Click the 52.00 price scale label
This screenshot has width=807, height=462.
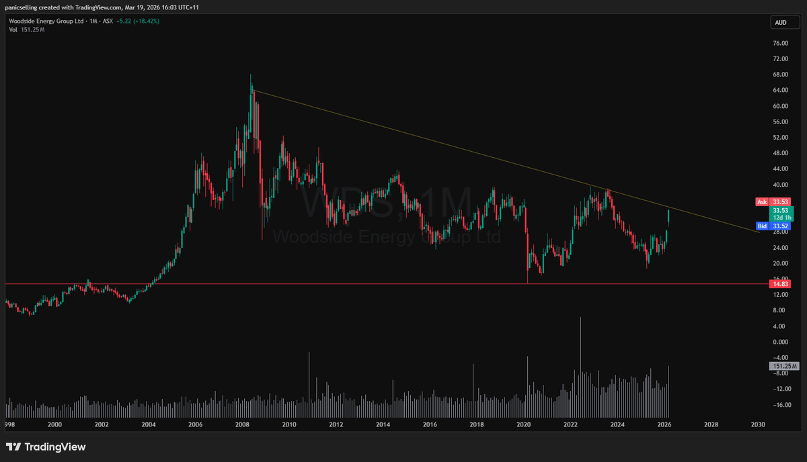point(780,137)
